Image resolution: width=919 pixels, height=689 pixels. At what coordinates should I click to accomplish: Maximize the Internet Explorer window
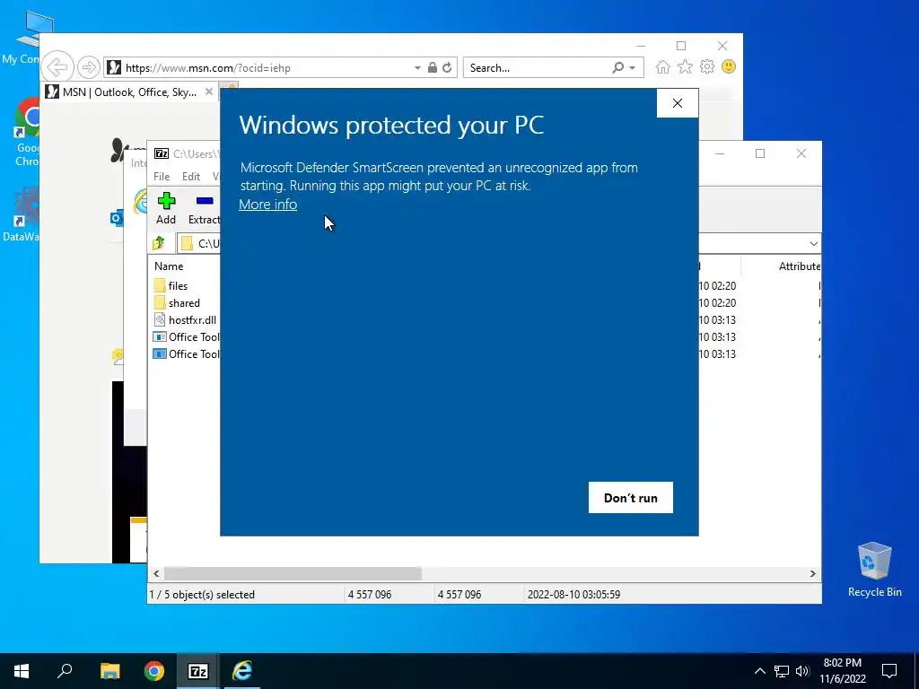681,46
